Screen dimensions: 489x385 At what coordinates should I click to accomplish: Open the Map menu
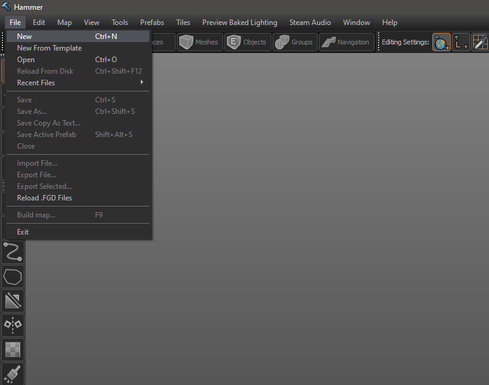[65, 23]
